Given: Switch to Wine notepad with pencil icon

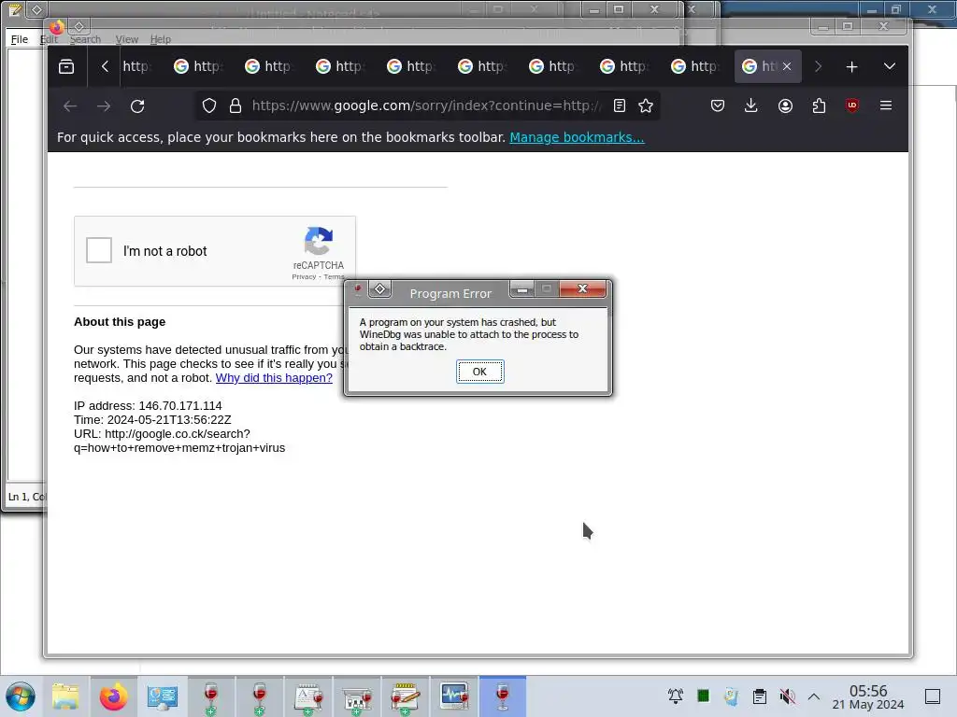Looking at the screenshot, I should [406, 696].
